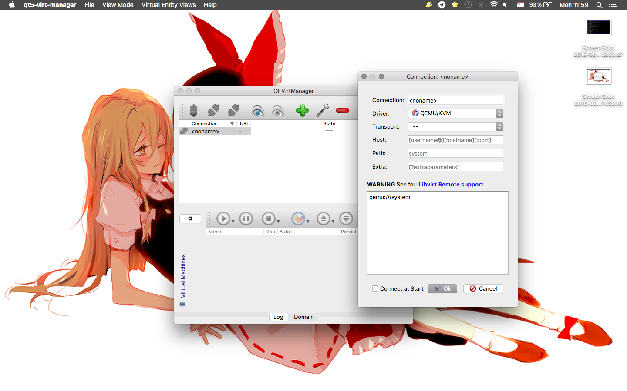Switch to the Log tab

278,317
